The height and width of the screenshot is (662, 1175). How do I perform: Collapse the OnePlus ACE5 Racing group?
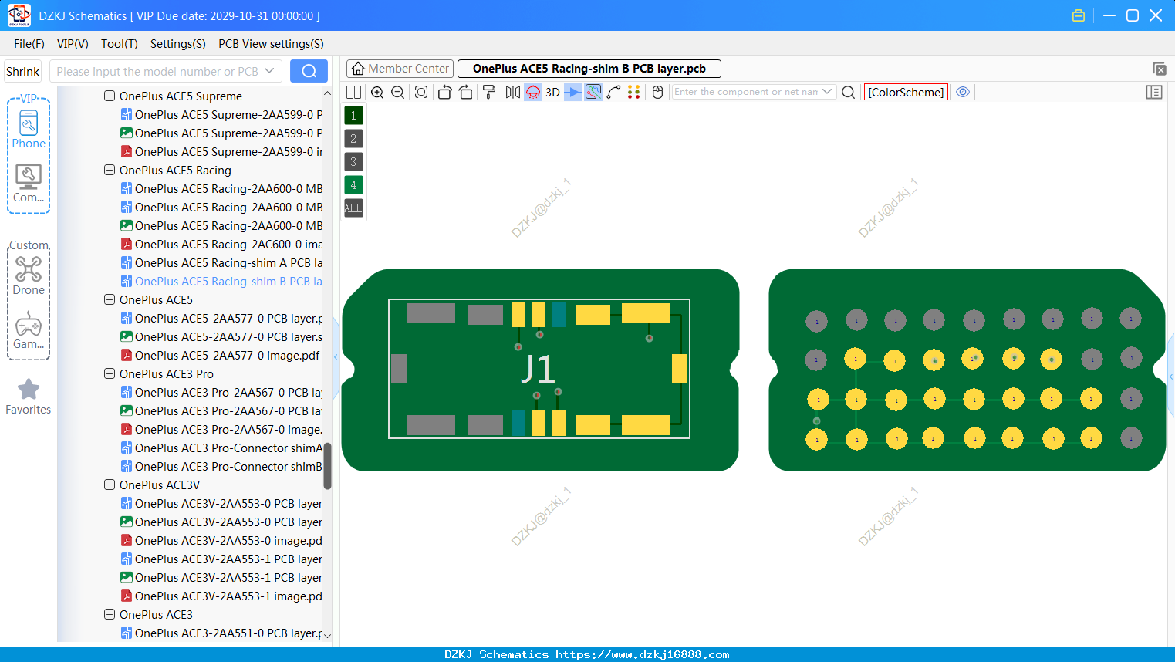click(x=110, y=170)
